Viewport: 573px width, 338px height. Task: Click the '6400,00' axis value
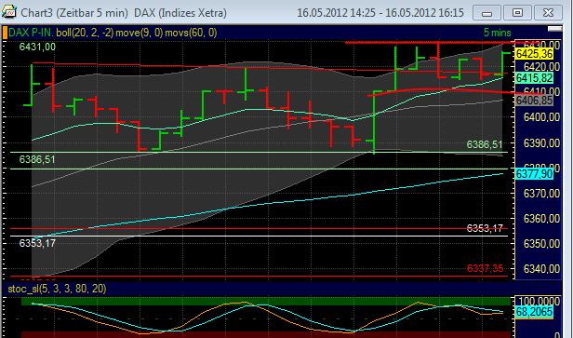pyautogui.click(x=541, y=117)
